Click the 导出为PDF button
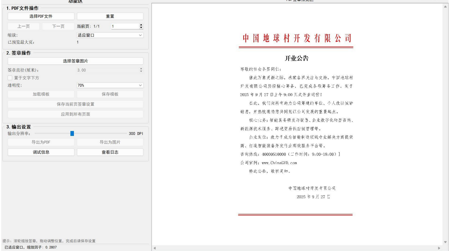The height and width of the screenshot is (251, 451). (41, 142)
